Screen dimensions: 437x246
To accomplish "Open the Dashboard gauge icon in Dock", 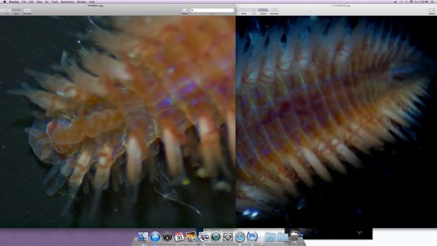I will click(167, 237).
